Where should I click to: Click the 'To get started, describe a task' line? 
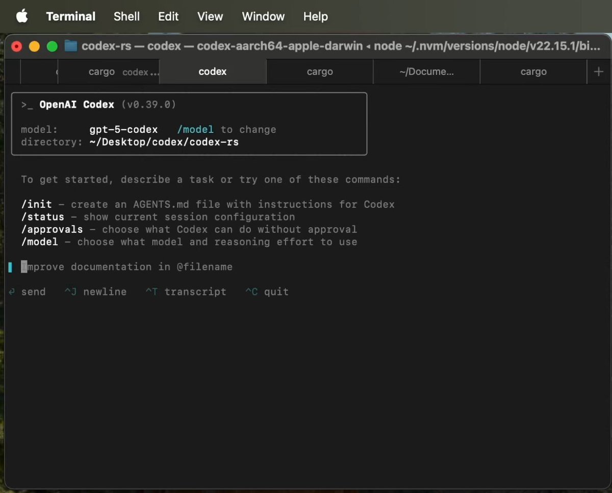(x=211, y=180)
